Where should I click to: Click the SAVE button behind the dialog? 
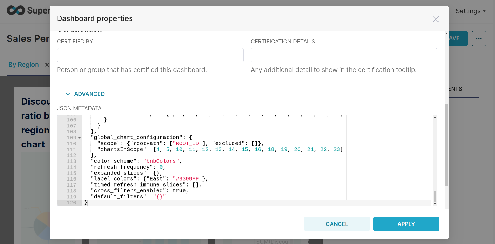[x=458, y=38]
